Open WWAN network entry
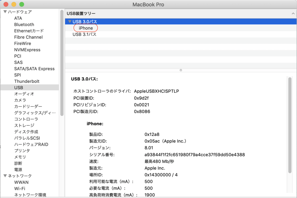 (21, 182)
